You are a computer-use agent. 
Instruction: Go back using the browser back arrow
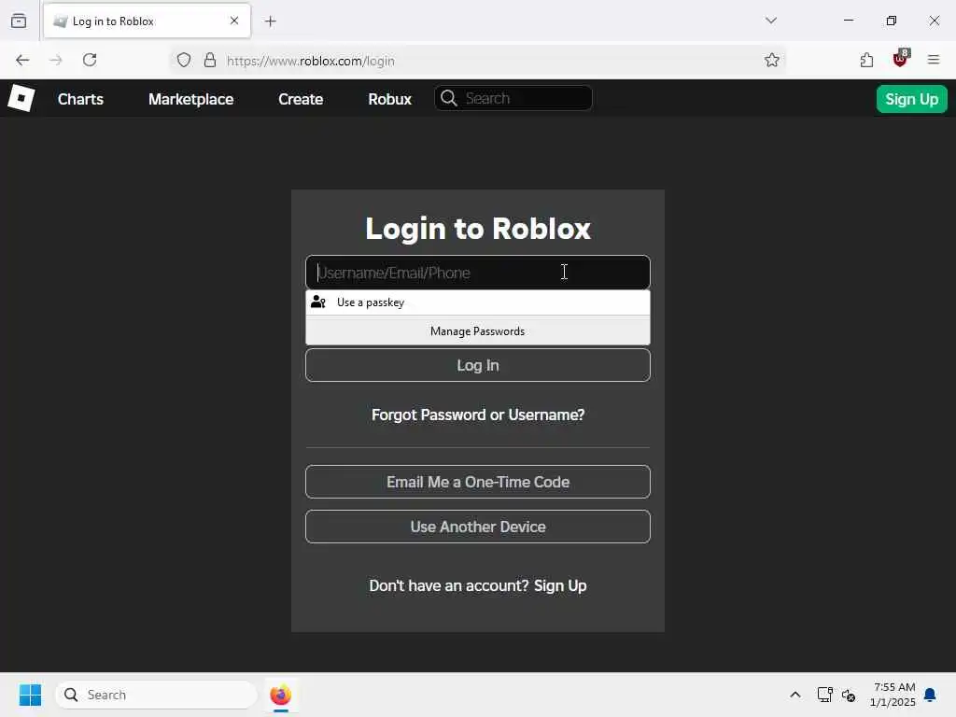pyautogui.click(x=22, y=60)
